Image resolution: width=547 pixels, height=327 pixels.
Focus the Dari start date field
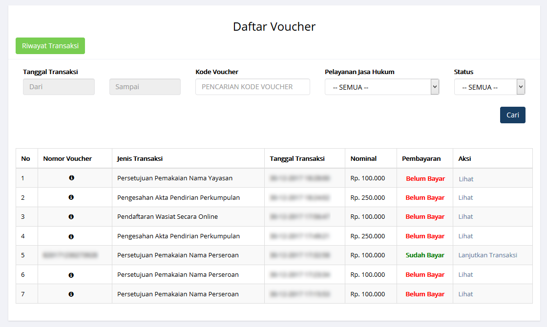tap(59, 87)
